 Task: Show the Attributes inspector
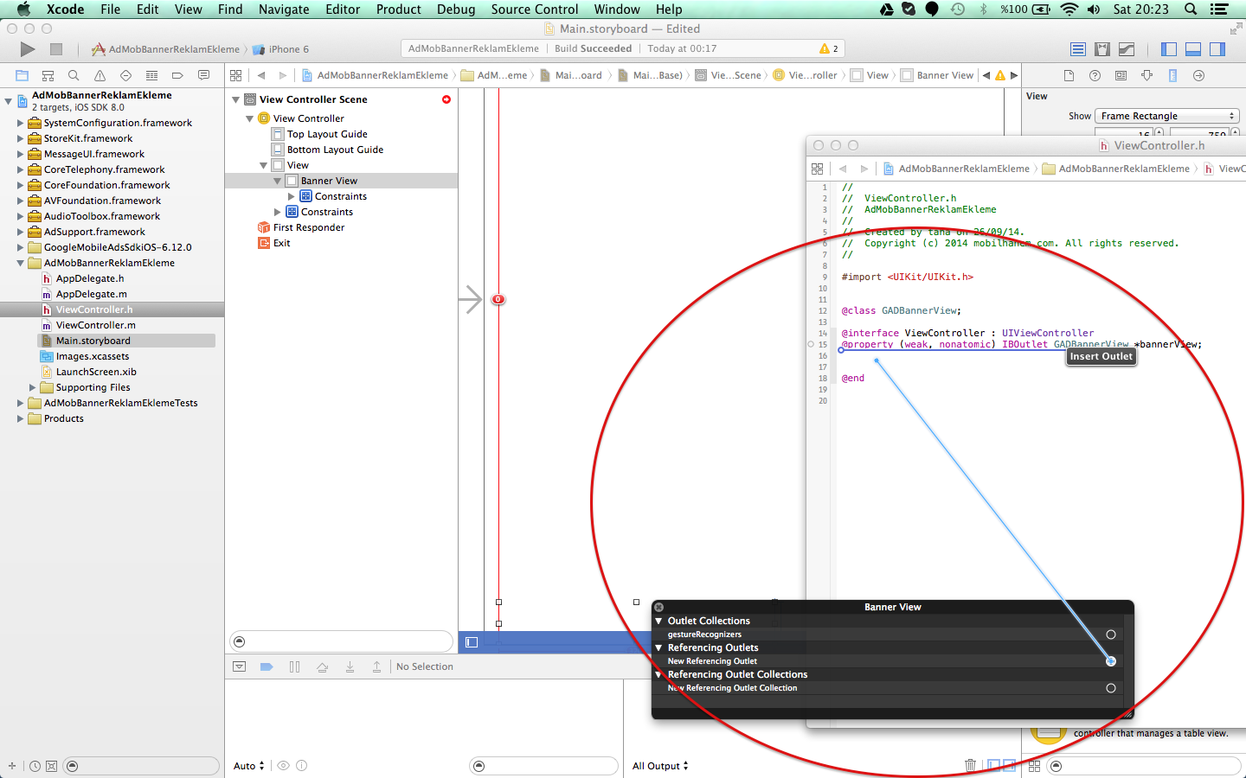pos(1146,75)
